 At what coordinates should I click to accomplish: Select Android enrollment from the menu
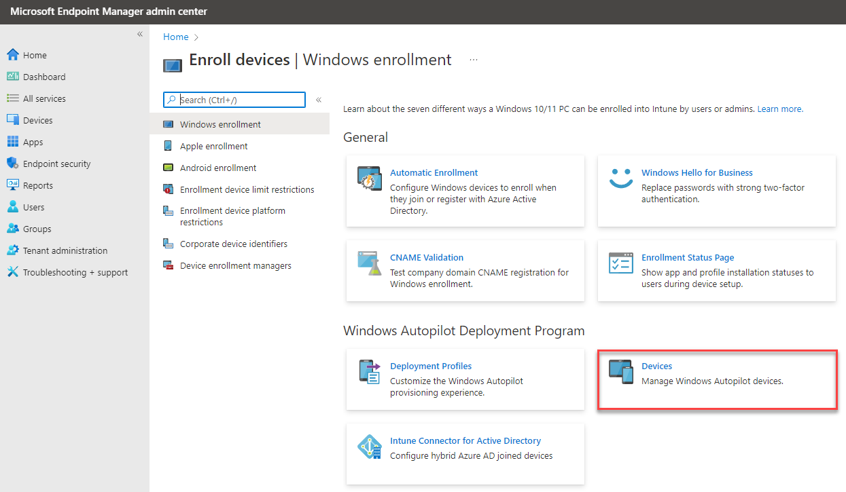(217, 168)
